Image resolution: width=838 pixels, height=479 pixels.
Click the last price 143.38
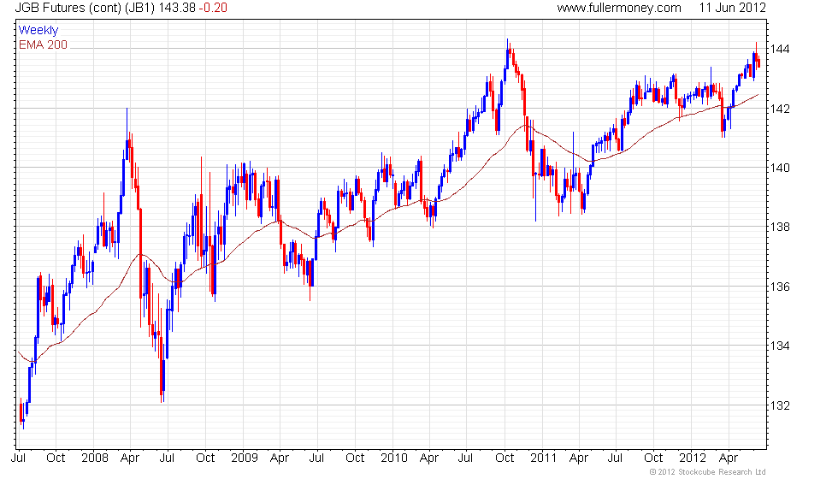coord(177,8)
